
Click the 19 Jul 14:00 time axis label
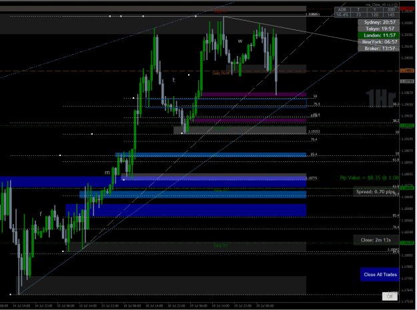(x=220, y=306)
